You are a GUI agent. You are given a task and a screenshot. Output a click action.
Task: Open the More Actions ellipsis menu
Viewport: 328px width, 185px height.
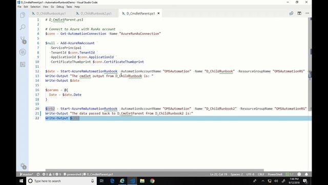pos(307,13)
